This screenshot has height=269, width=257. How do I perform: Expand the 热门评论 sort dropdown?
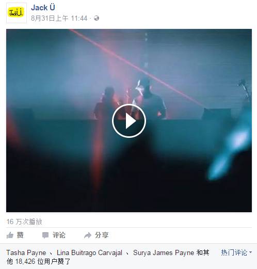pyautogui.click(x=236, y=252)
